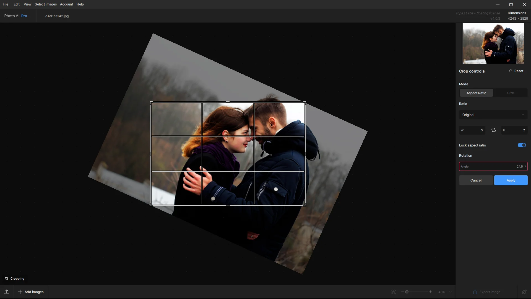The width and height of the screenshot is (531, 299).
Task: Click the zoom slider handle
Action: (407, 292)
